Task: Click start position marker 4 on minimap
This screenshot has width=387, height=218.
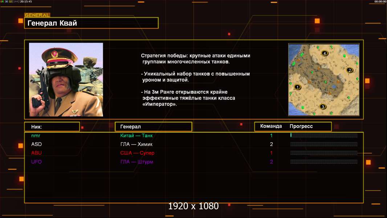Action: pos(325,53)
